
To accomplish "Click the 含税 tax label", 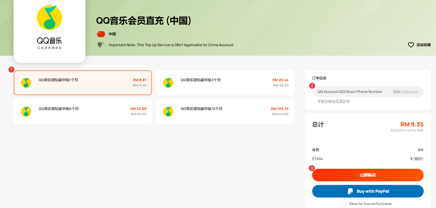I will click(316, 150).
